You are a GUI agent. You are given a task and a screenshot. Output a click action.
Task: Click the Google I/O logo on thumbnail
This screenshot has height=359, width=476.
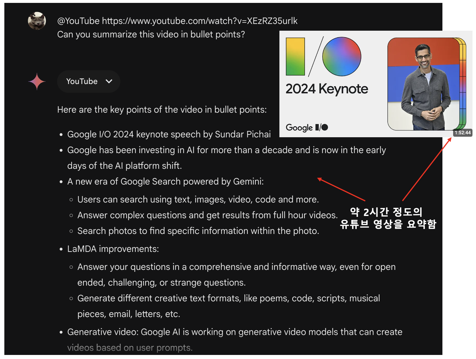(307, 127)
